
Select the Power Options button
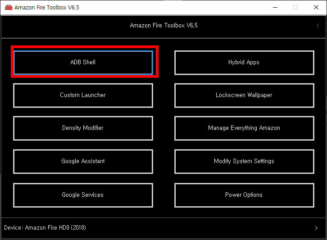coord(244,195)
